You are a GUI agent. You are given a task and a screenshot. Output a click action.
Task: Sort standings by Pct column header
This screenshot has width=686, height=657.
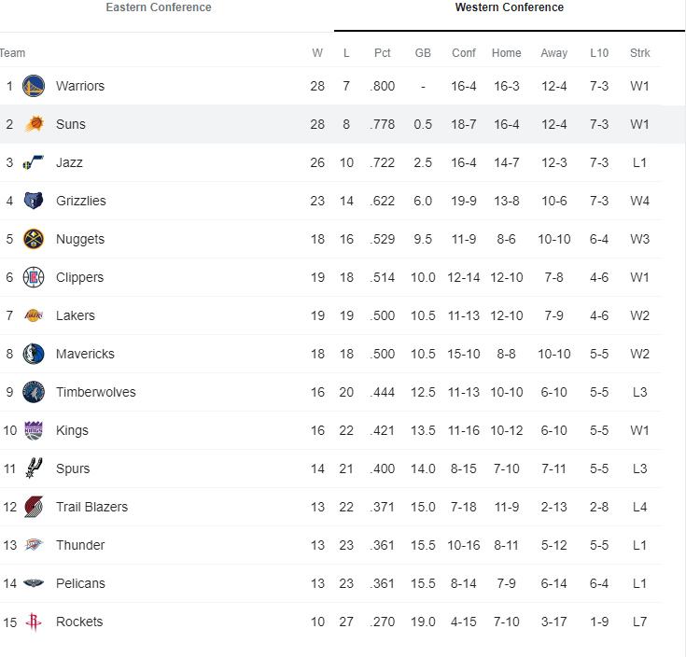click(382, 53)
